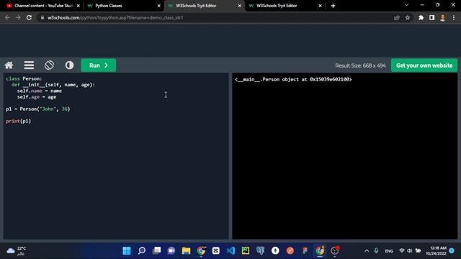
Task: Go forward in browser history
Action: (18, 17)
